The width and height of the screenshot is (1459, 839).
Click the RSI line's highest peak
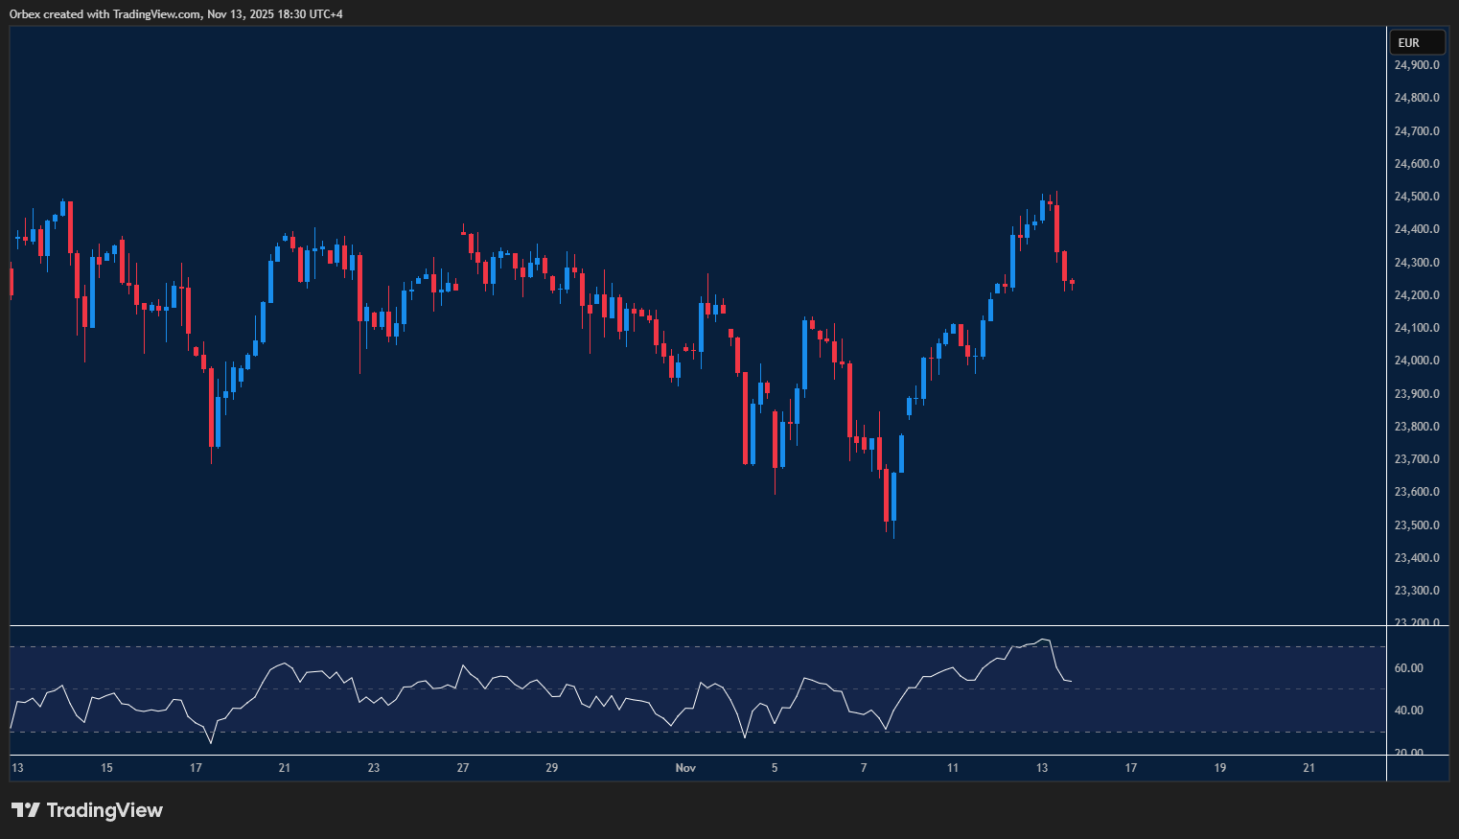[x=1043, y=640]
